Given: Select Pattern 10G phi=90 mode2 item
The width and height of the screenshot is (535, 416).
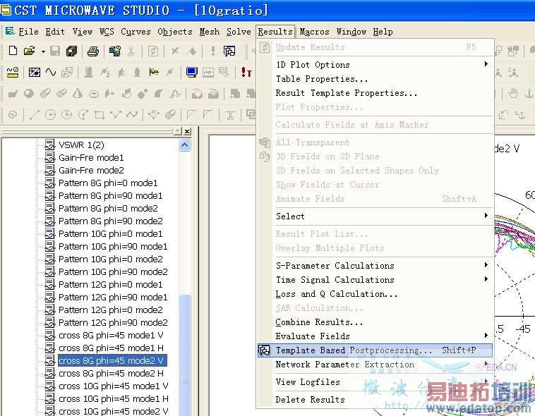Looking at the screenshot, I should click(113, 271).
